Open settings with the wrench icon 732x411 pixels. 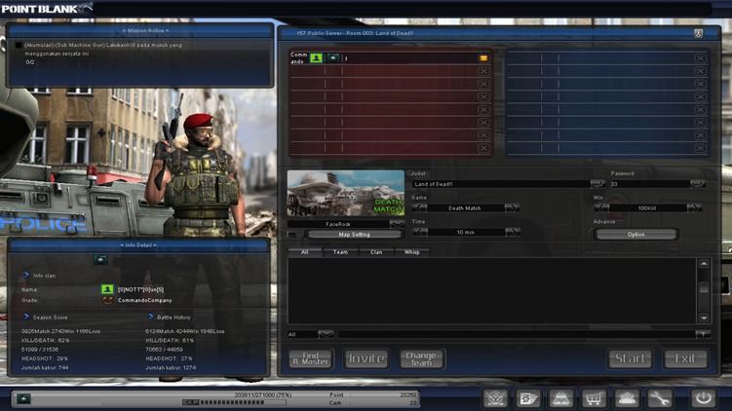click(659, 398)
